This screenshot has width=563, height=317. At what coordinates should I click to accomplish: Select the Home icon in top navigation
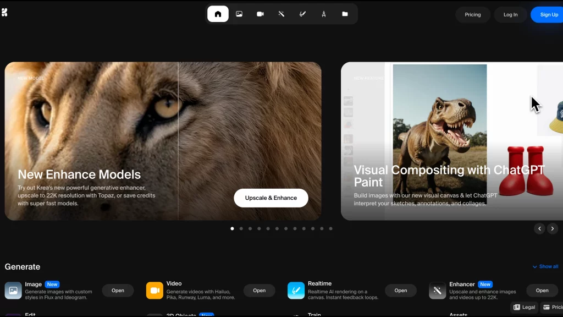(218, 14)
